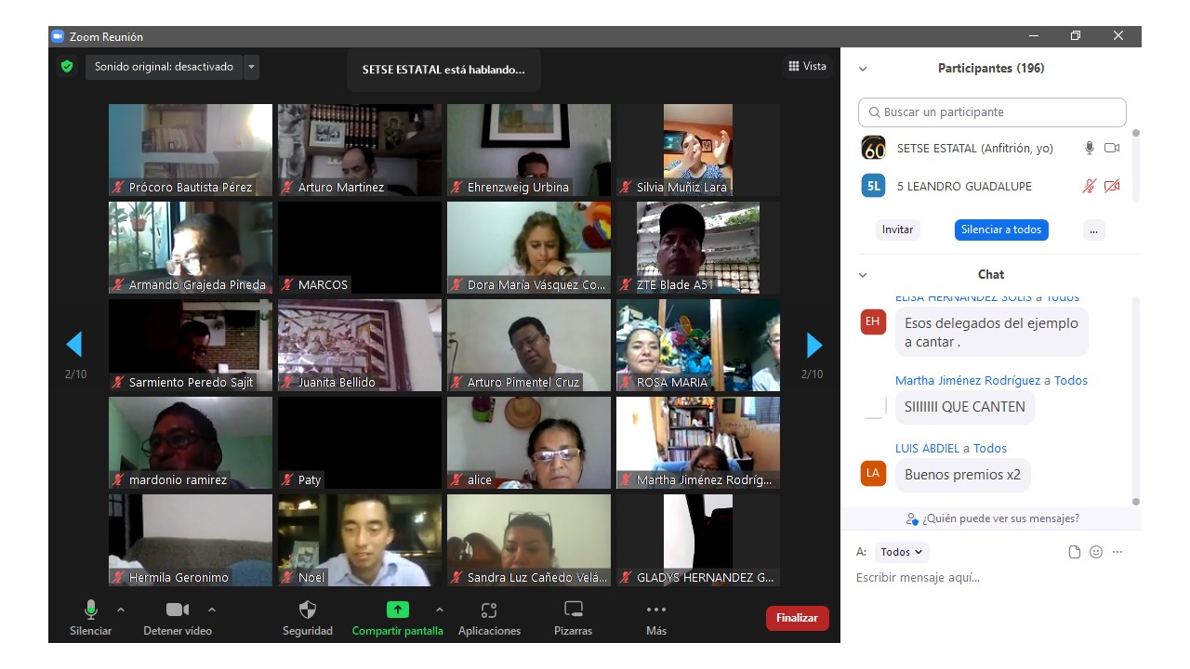Click Dora María Vásquez name label
The image size is (1190, 669).
[x=536, y=285]
